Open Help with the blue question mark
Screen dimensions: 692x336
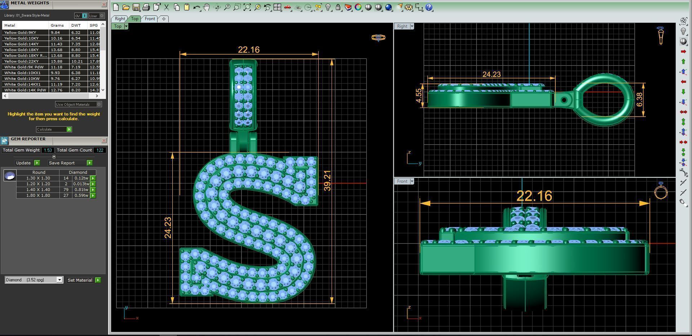pos(429,7)
